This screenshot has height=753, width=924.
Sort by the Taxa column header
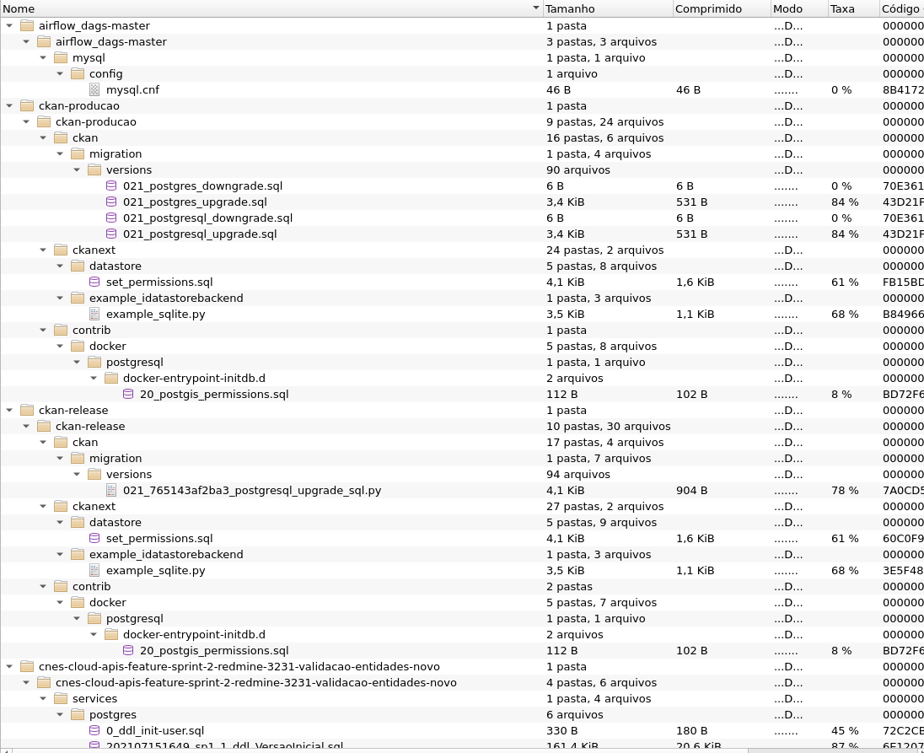tap(853, 8)
